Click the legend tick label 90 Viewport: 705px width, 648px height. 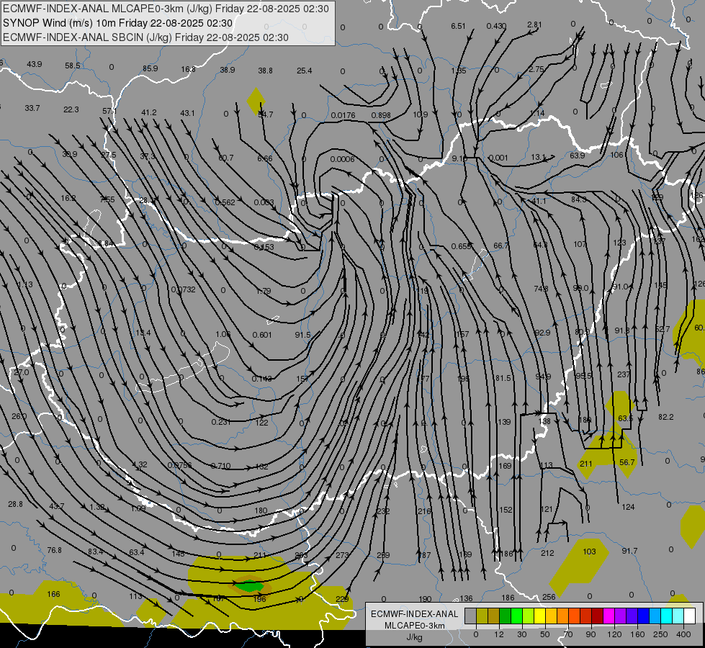tap(591, 634)
